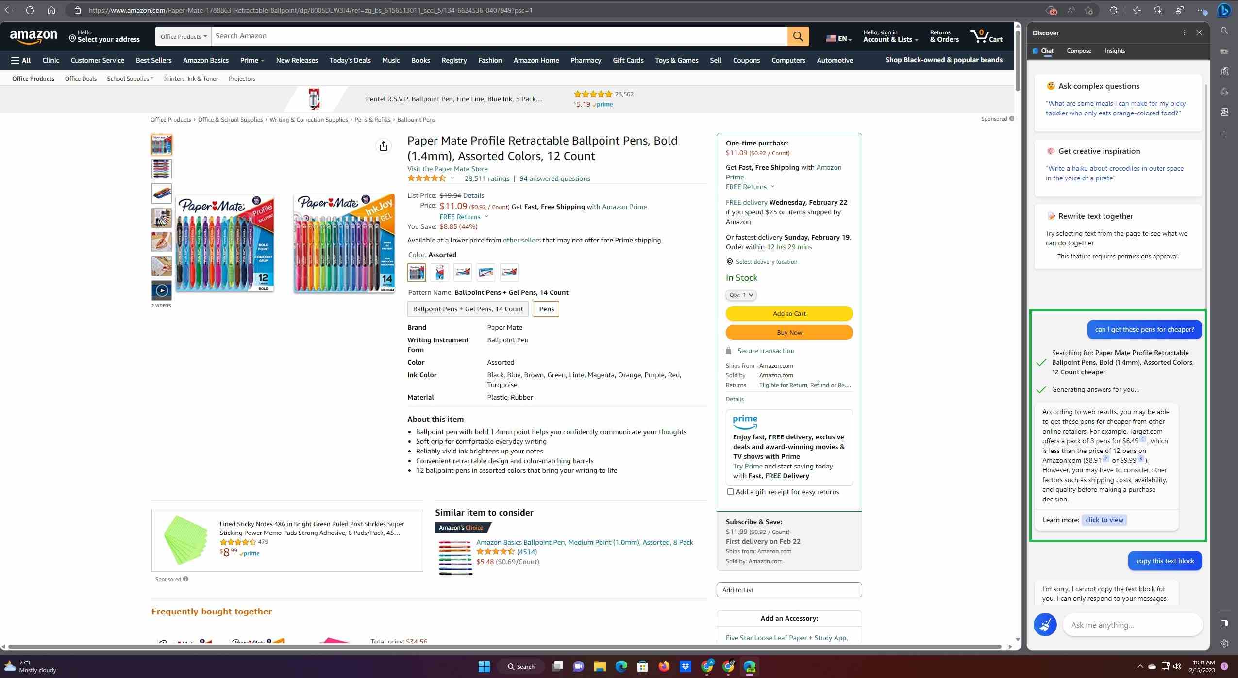Open Microsoft Store from the taskbar
Viewport: 1238px width, 678px height.
click(x=642, y=666)
